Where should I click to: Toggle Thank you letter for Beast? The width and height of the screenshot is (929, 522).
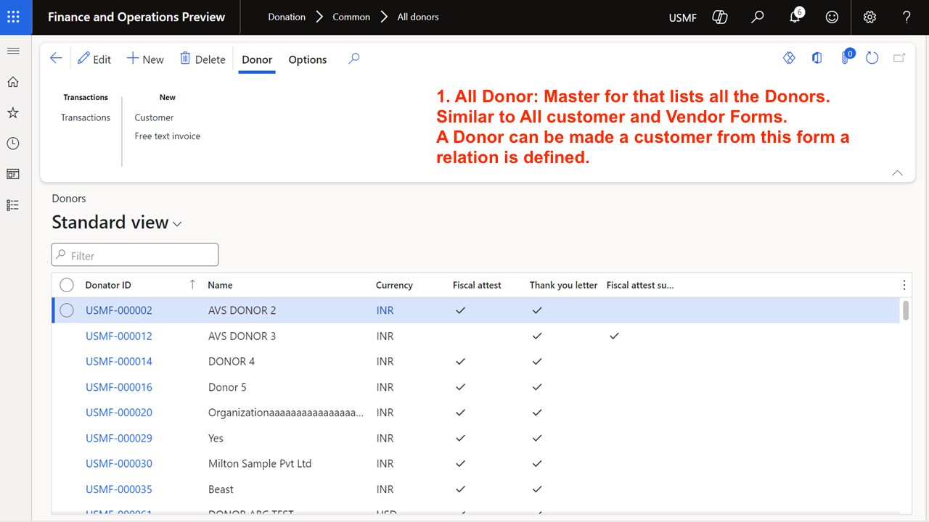point(537,489)
